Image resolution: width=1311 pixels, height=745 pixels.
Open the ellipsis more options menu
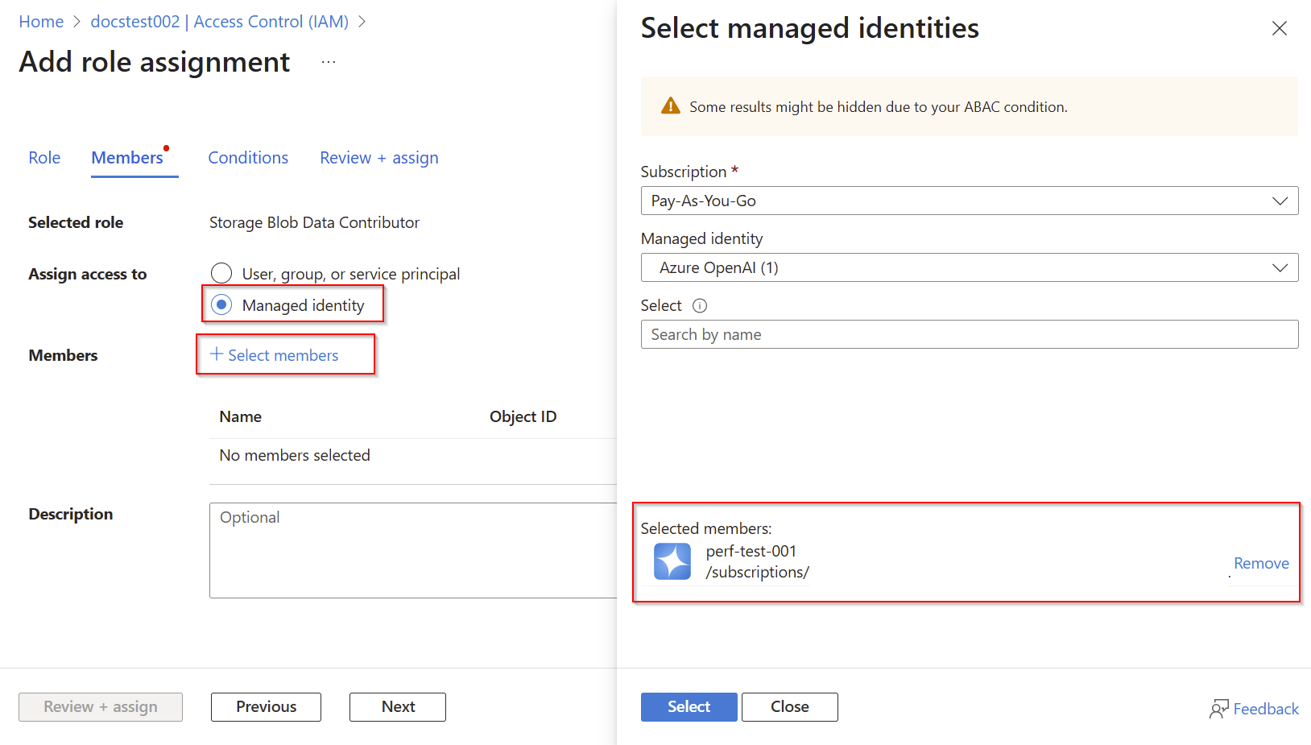click(x=329, y=62)
